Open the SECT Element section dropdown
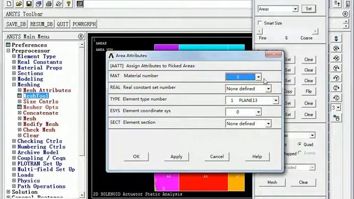 coord(268,124)
